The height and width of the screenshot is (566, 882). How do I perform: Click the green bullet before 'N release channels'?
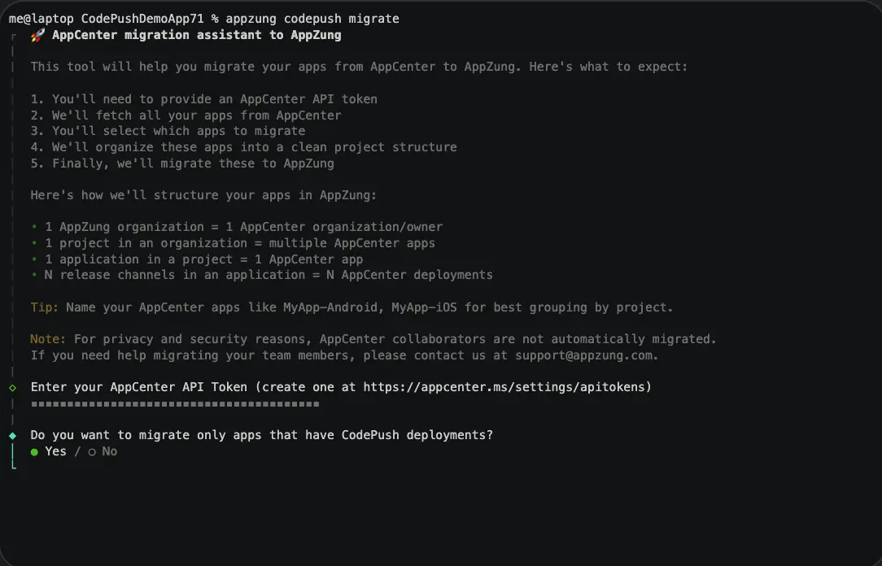pos(34,275)
